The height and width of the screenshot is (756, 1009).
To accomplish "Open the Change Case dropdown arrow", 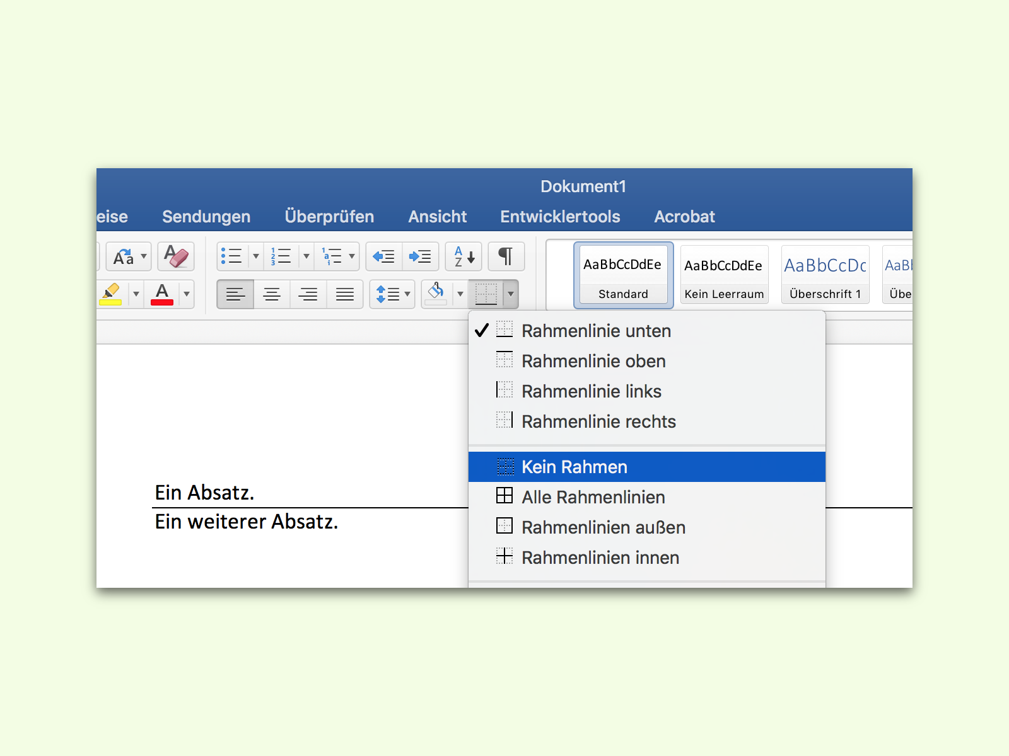I will (x=144, y=256).
